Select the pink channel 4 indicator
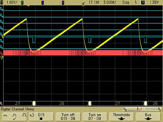This screenshot has height=122, width=163. coord(63,3)
